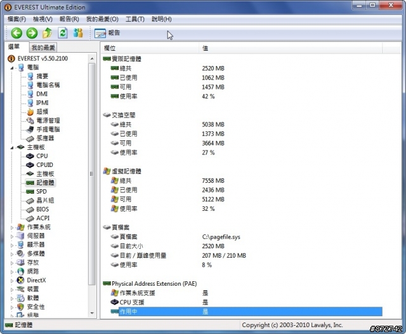Select the BIOS chip icon
The height and width of the screenshot is (334, 406).
(30, 210)
